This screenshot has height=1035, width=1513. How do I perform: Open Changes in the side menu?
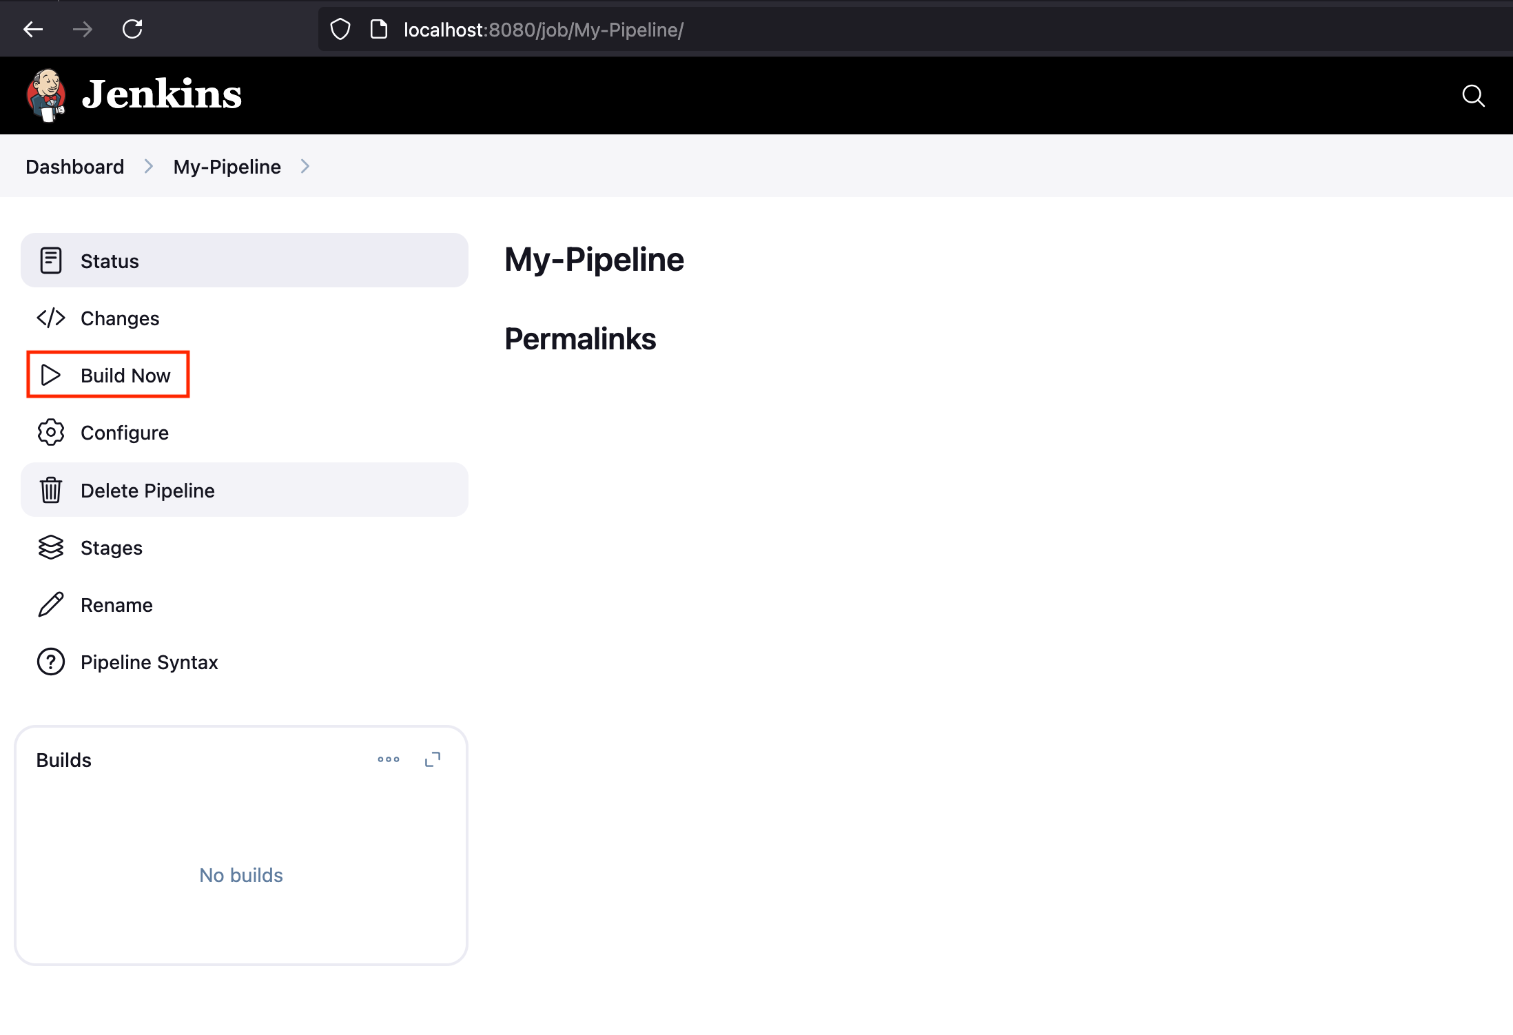[x=245, y=318]
